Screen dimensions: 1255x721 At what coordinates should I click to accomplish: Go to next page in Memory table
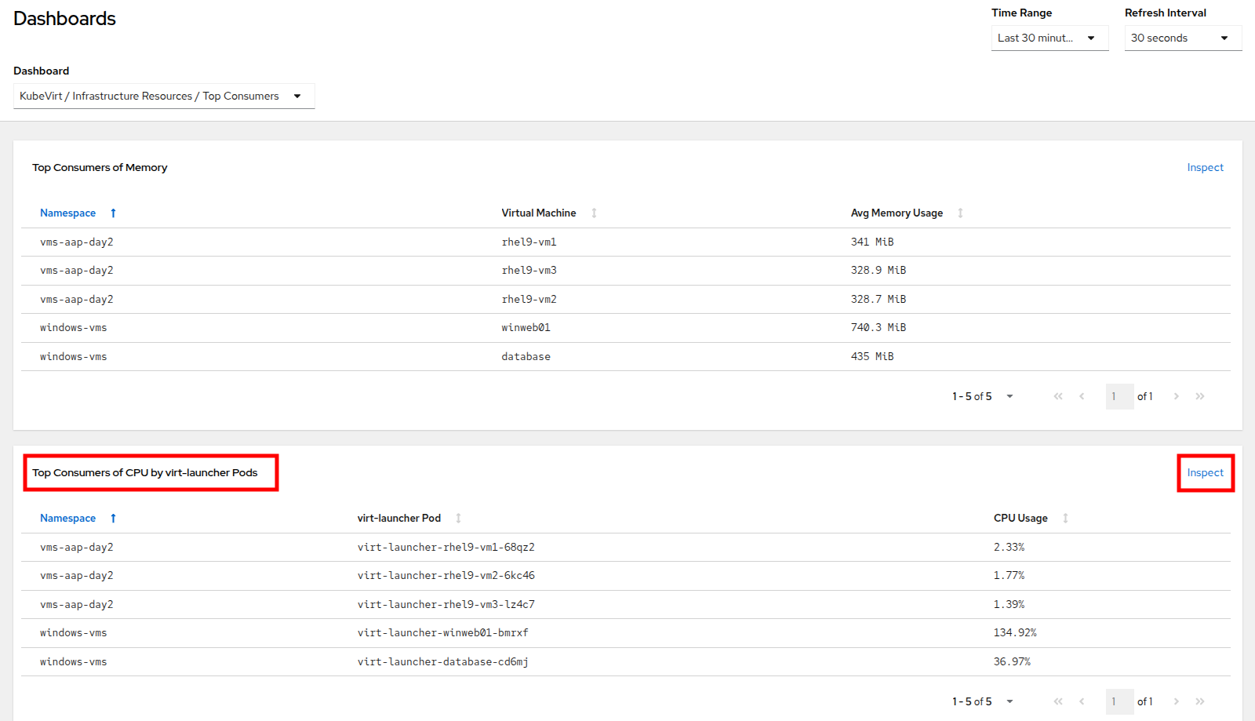(1176, 397)
